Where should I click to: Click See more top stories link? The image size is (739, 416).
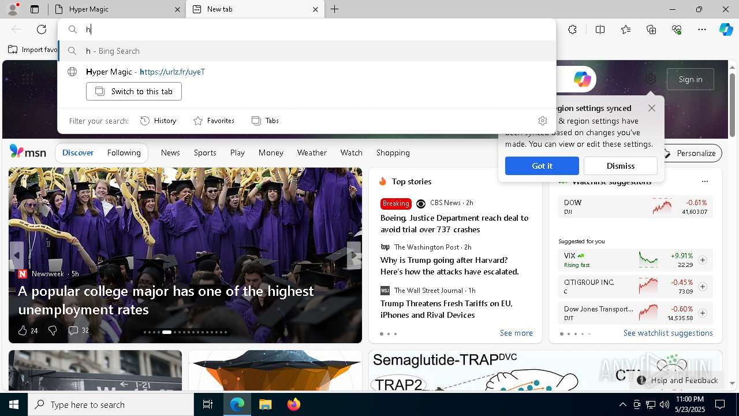pyautogui.click(x=516, y=333)
